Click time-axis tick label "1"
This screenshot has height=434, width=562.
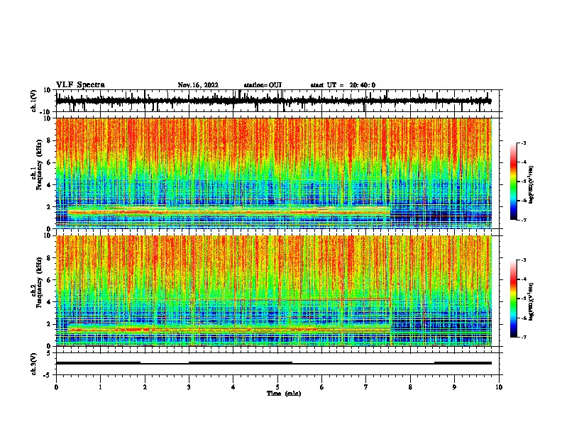point(100,387)
